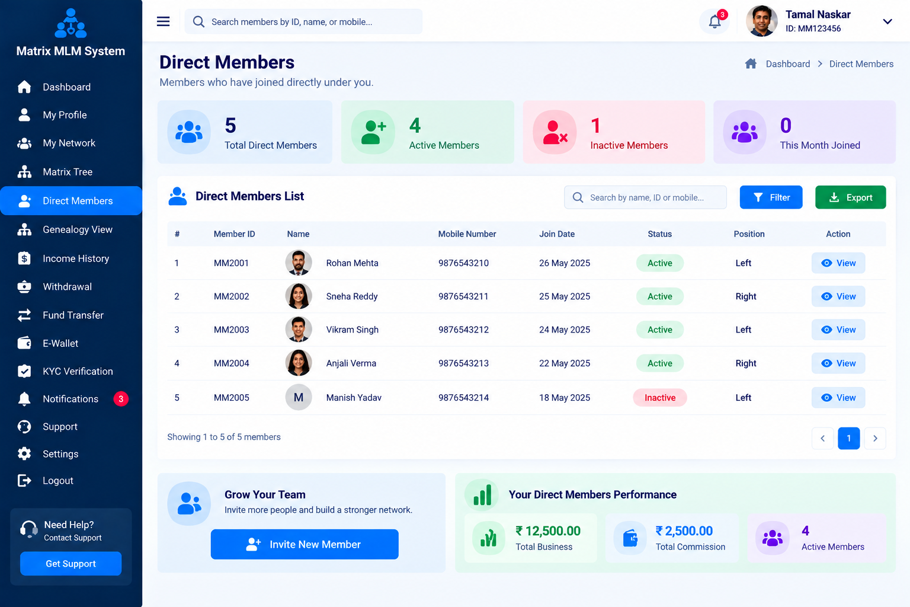Click Manish Yadav's Inactive status badge
Image resolution: width=910 pixels, height=607 pixels.
660,398
